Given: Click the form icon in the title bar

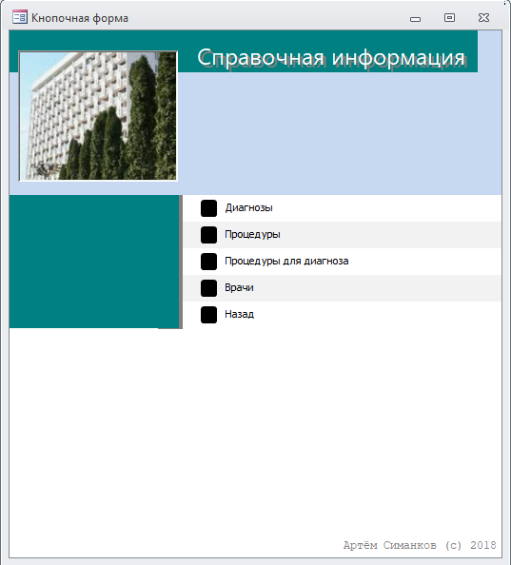Looking at the screenshot, I should (x=19, y=17).
